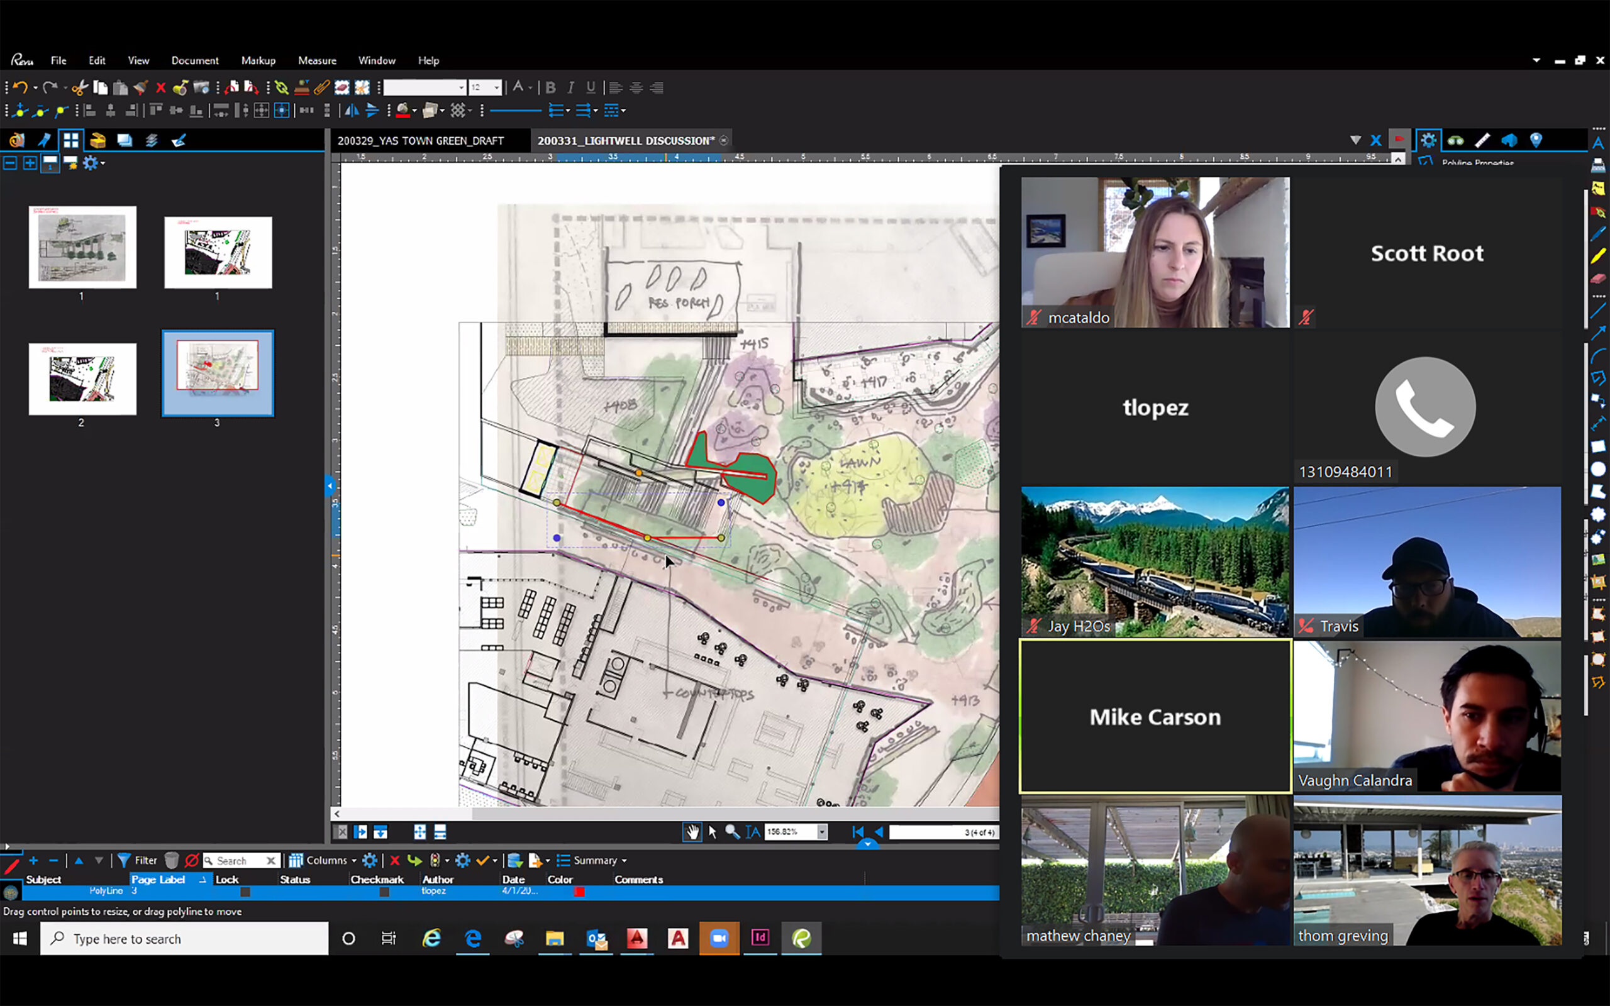Click the red Color swatch in markup row
This screenshot has width=1610, height=1006.
coord(579,892)
